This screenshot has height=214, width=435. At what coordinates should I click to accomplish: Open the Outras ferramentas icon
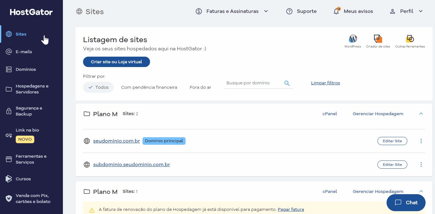click(410, 39)
